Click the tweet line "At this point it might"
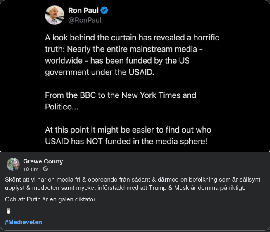270x232 pixels. point(128,130)
